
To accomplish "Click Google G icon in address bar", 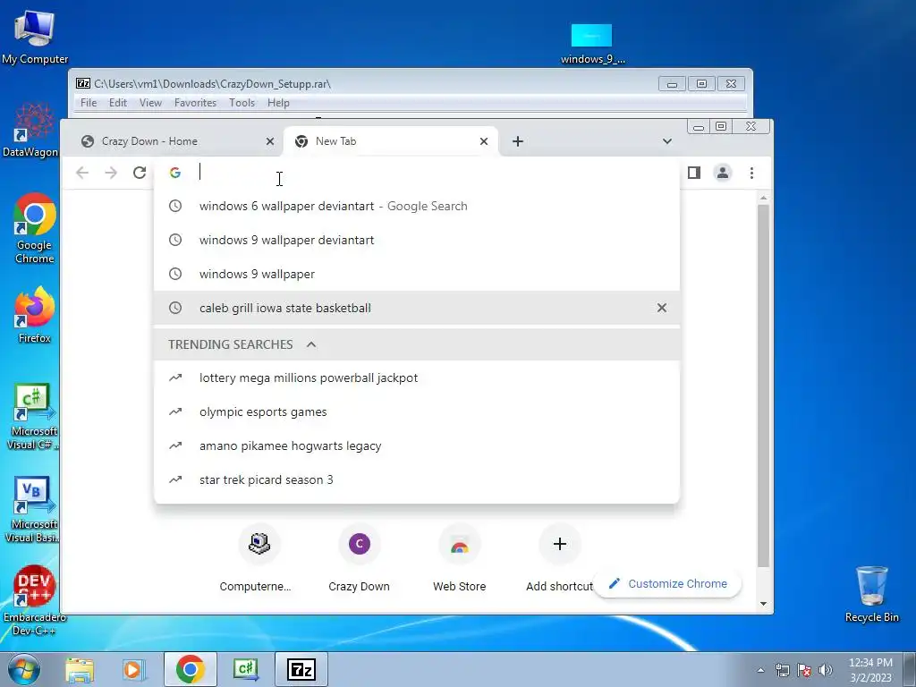I will click(x=175, y=173).
